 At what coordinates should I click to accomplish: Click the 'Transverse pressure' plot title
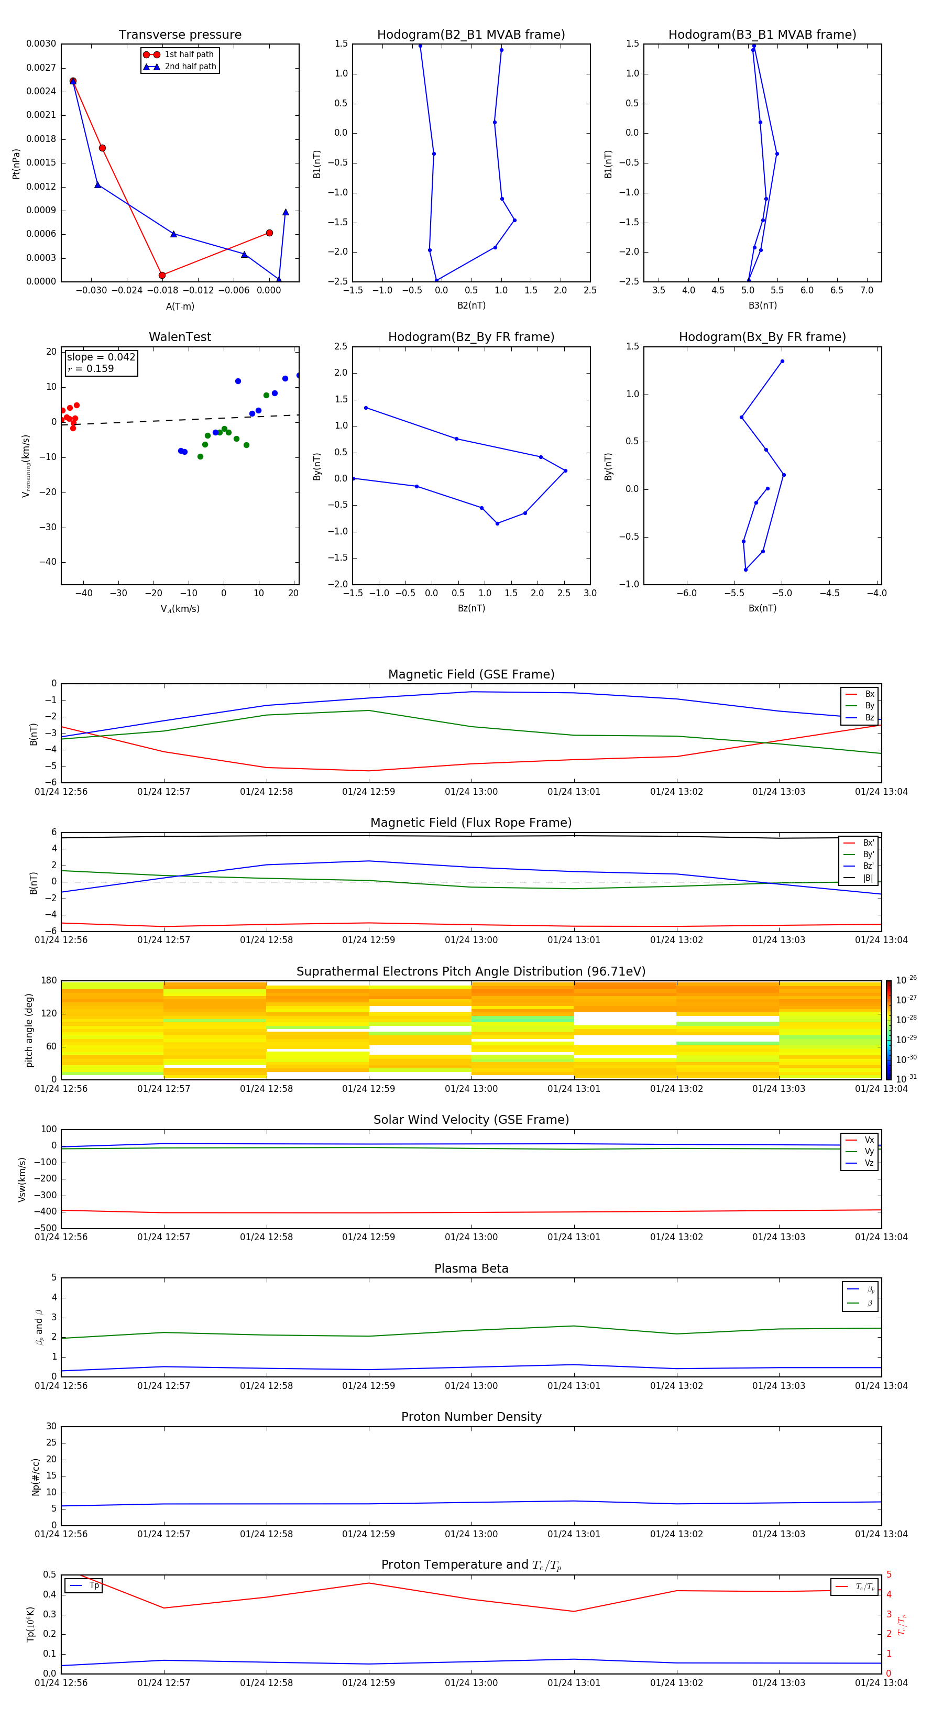180,34
